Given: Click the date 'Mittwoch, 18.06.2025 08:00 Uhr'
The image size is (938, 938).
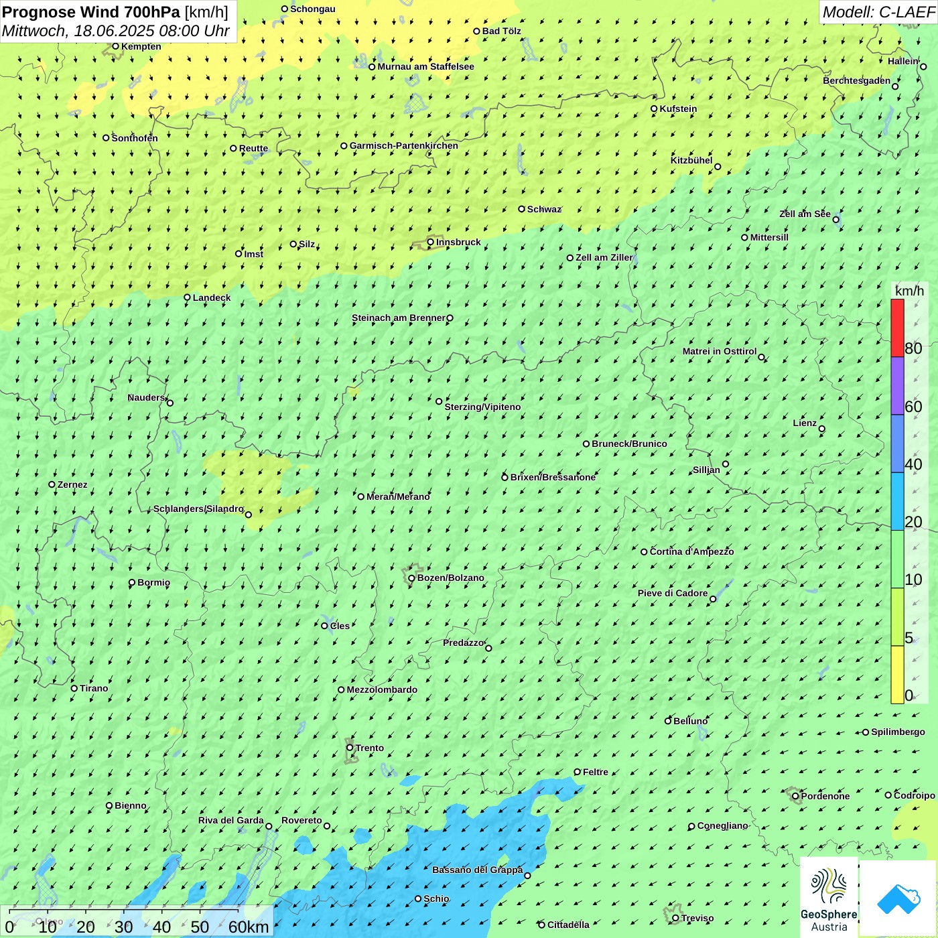Looking at the screenshot, I should click(116, 31).
